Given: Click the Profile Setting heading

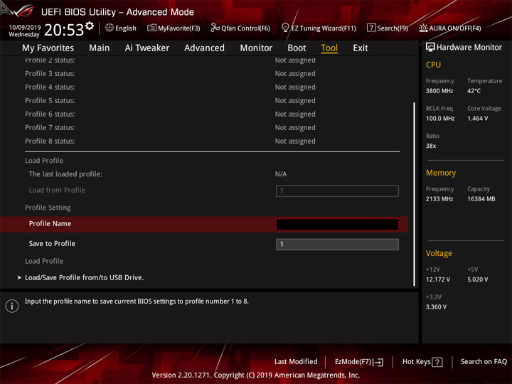Looking at the screenshot, I should click(x=48, y=208).
